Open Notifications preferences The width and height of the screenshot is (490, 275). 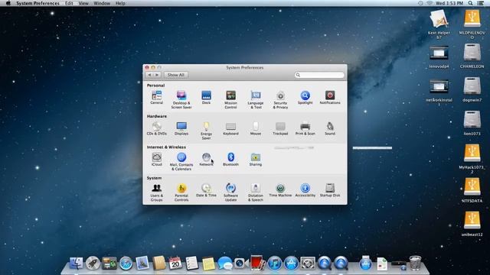[x=330, y=97]
